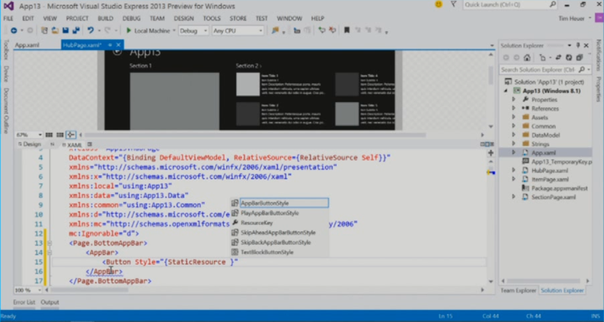
Task: Click Sync with Active Document icon
Action: point(558,58)
